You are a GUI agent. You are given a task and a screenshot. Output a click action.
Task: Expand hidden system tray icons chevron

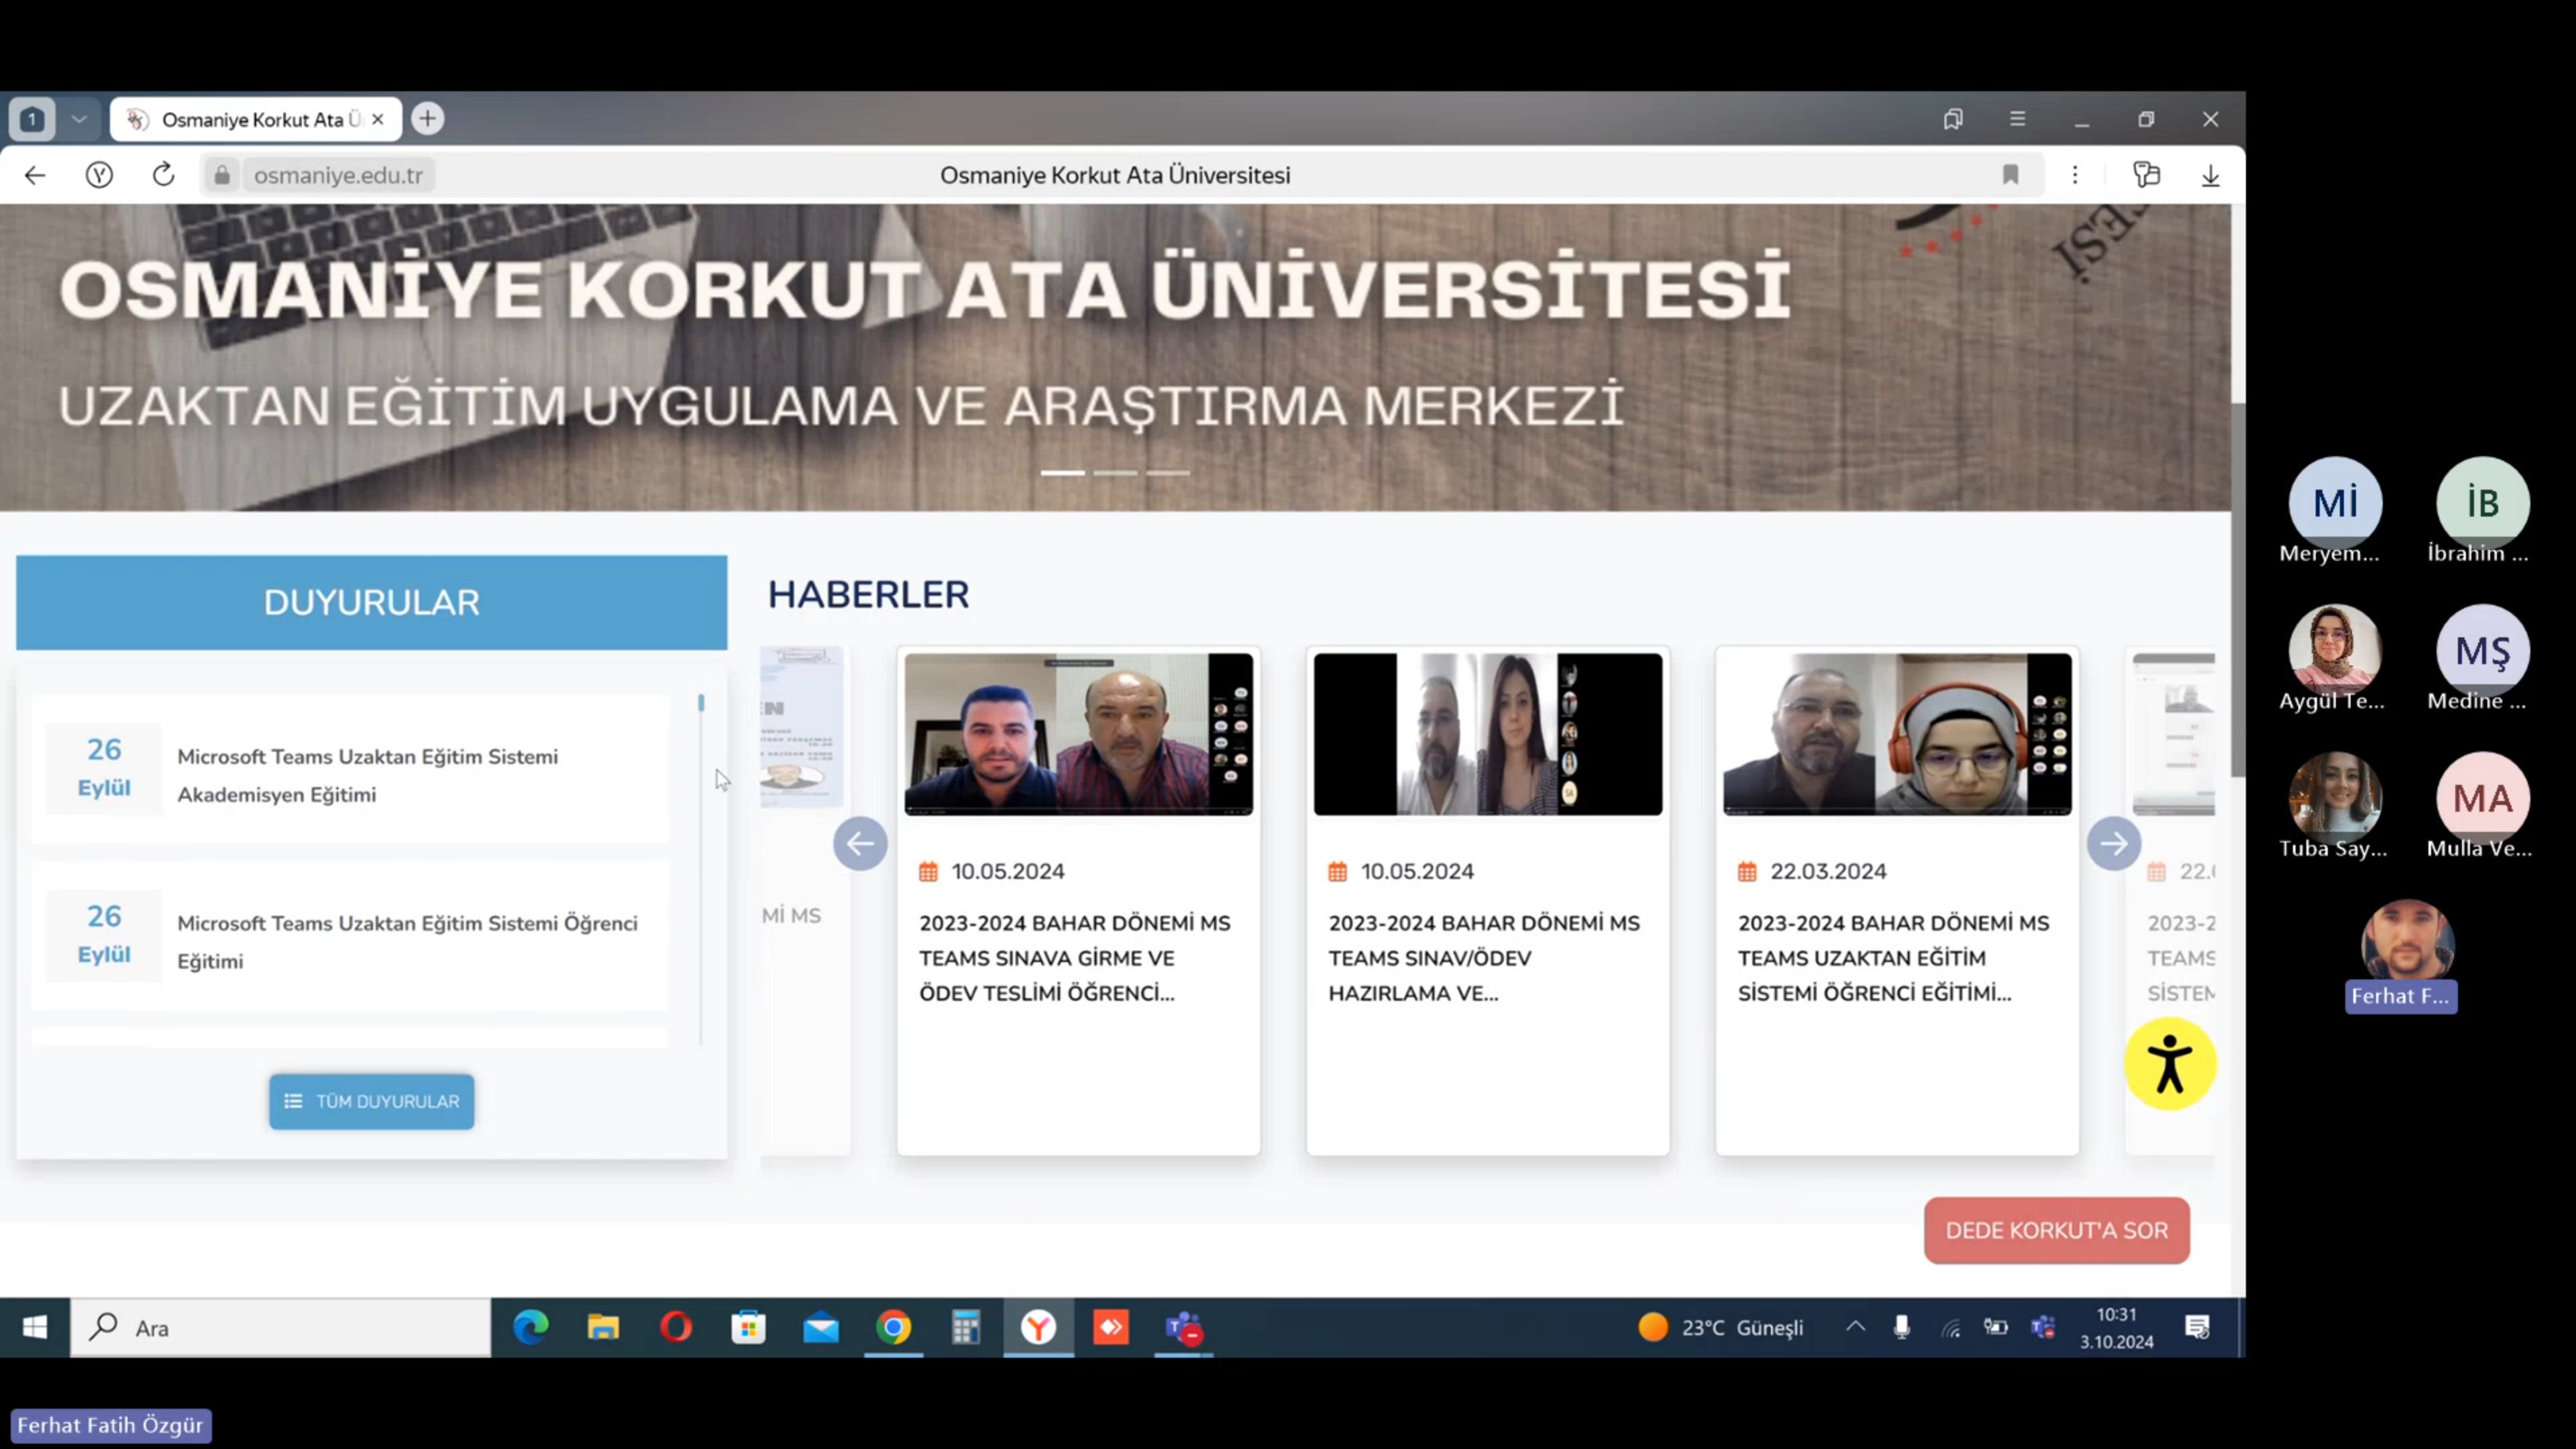[x=1855, y=1327]
